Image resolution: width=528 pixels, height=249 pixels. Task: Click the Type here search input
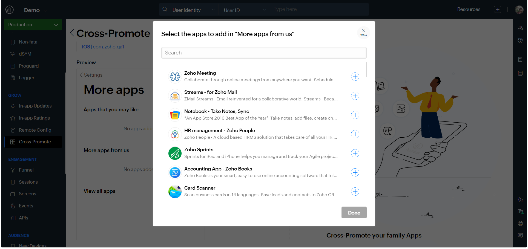pyautogui.click(x=319, y=9)
